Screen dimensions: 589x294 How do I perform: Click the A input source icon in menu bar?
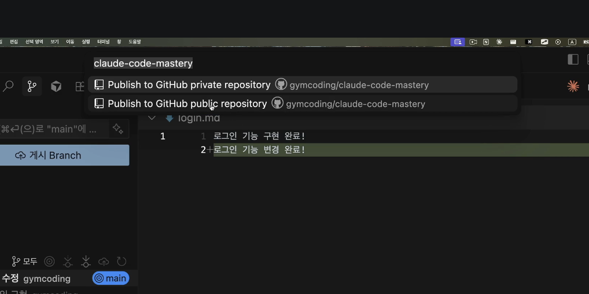click(572, 42)
